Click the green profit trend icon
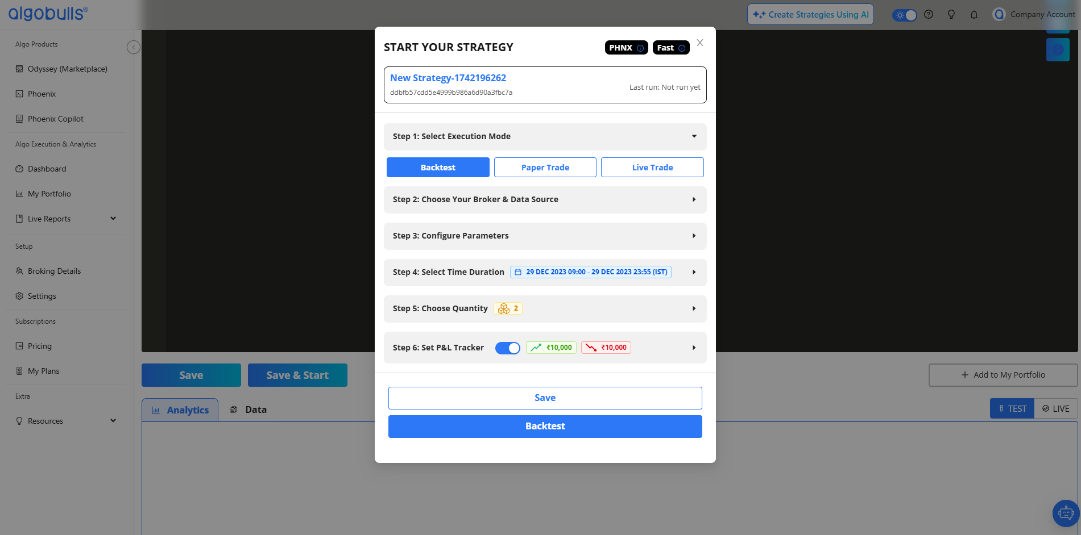Viewport: 1081px width, 535px height. [536, 348]
